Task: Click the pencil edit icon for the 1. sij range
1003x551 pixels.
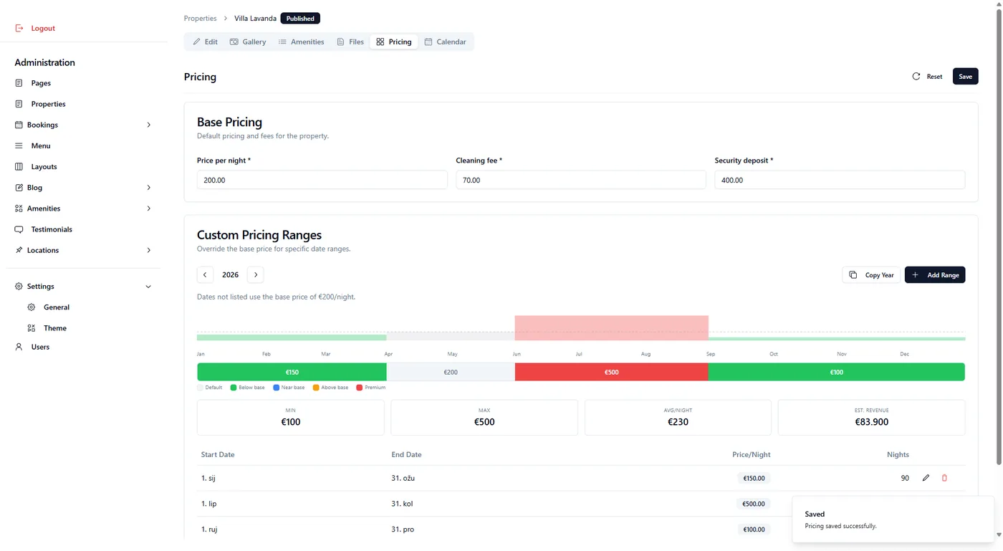Action: [926, 478]
